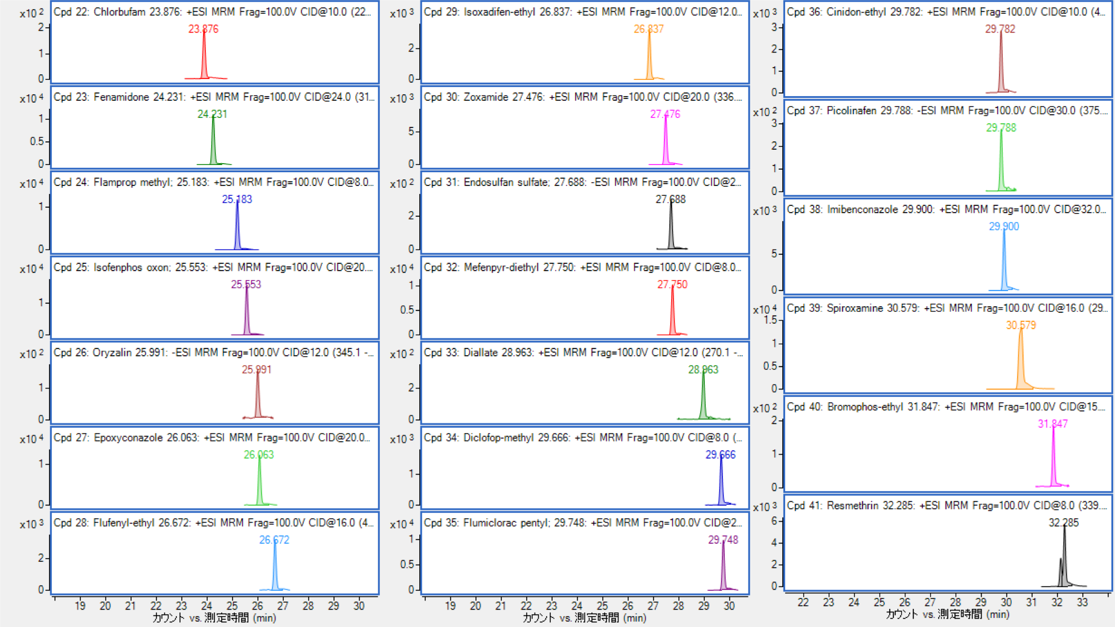Select the Cpd 28 Flufenyl-ethyl title
Screen dimensions: 1115x627
coord(214,523)
